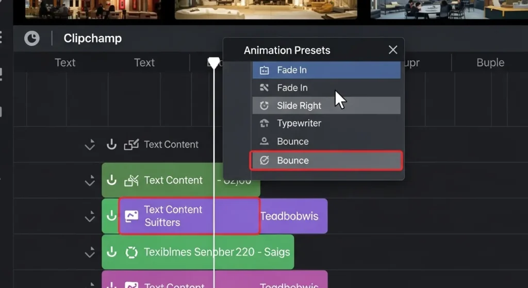The height and width of the screenshot is (288, 528).
Task: Click the circular sync icon on Texiblmes clip
Action: (131, 252)
